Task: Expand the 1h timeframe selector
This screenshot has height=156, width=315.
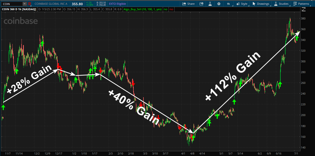Action: 228,4
